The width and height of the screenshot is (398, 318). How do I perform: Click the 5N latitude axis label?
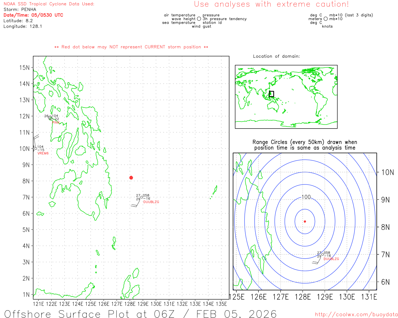coord(26,230)
